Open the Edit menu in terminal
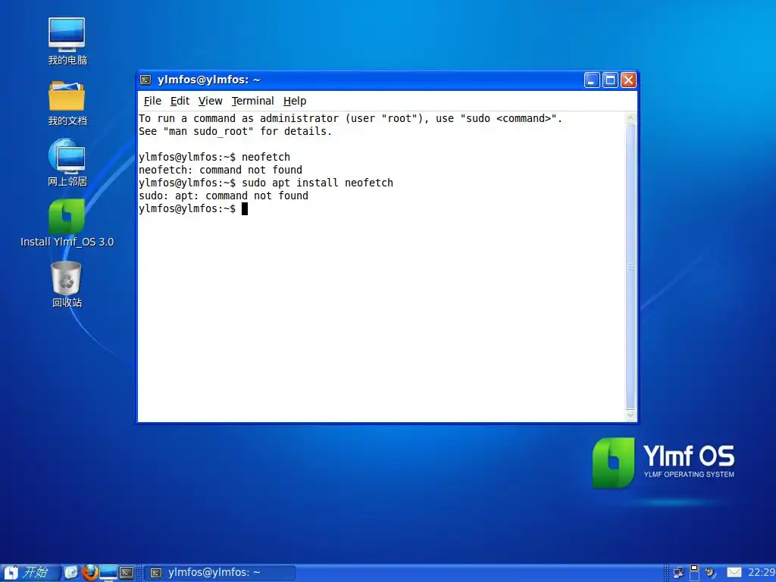776x582 pixels. 180,101
